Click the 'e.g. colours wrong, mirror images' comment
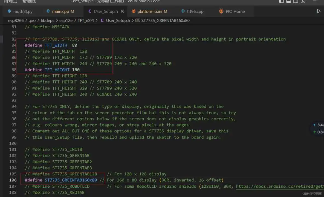This screenshot has width=324, height=197. [108, 125]
